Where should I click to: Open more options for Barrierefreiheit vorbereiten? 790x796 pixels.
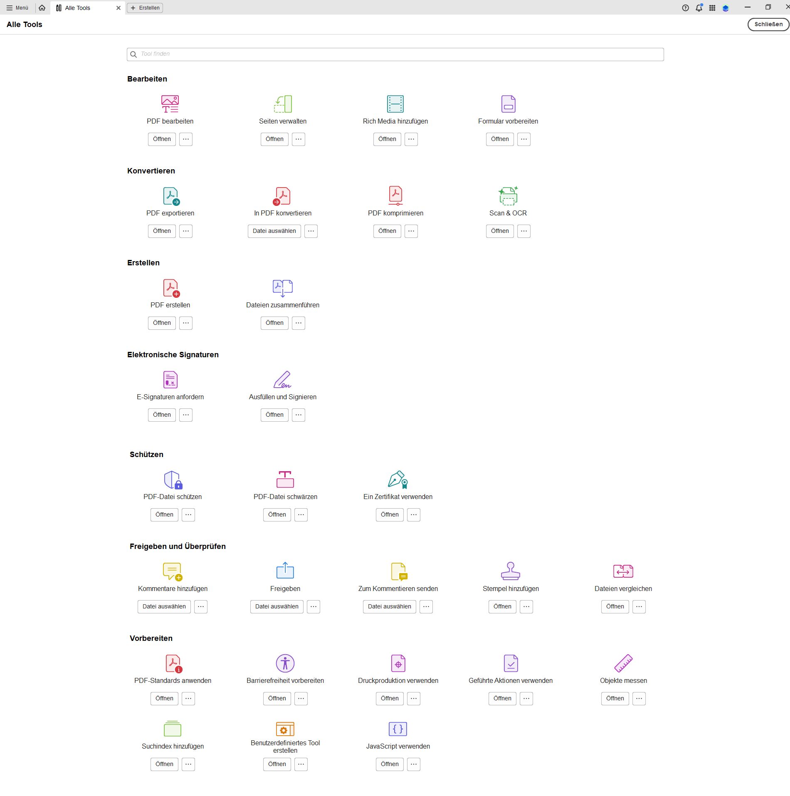301,699
